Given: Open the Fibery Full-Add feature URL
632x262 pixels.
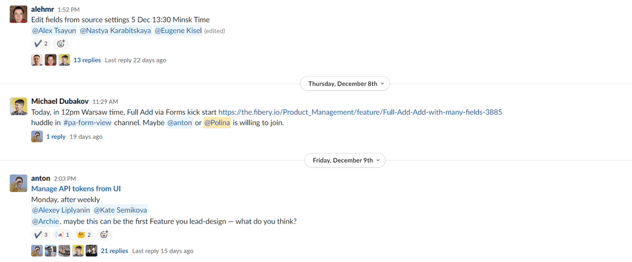Looking at the screenshot, I should pos(360,112).
